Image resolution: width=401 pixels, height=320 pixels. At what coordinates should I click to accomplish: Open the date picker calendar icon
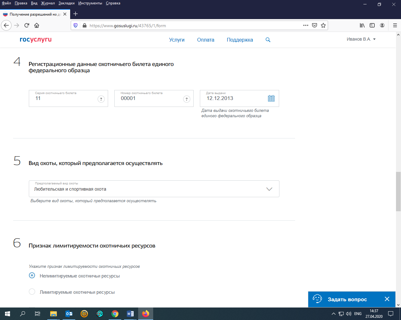[x=271, y=98]
